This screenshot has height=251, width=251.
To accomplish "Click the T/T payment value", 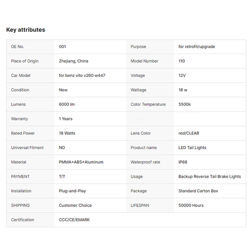I will coord(62,177).
